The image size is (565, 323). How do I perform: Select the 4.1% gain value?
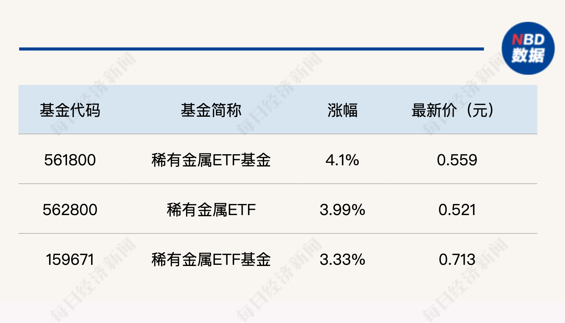(342, 160)
